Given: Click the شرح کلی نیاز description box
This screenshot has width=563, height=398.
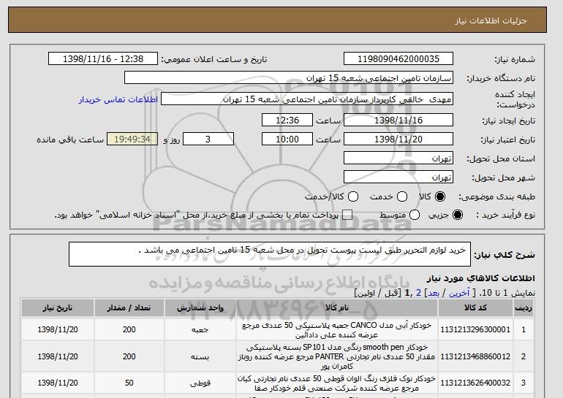Looking at the screenshot, I should point(270,254).
